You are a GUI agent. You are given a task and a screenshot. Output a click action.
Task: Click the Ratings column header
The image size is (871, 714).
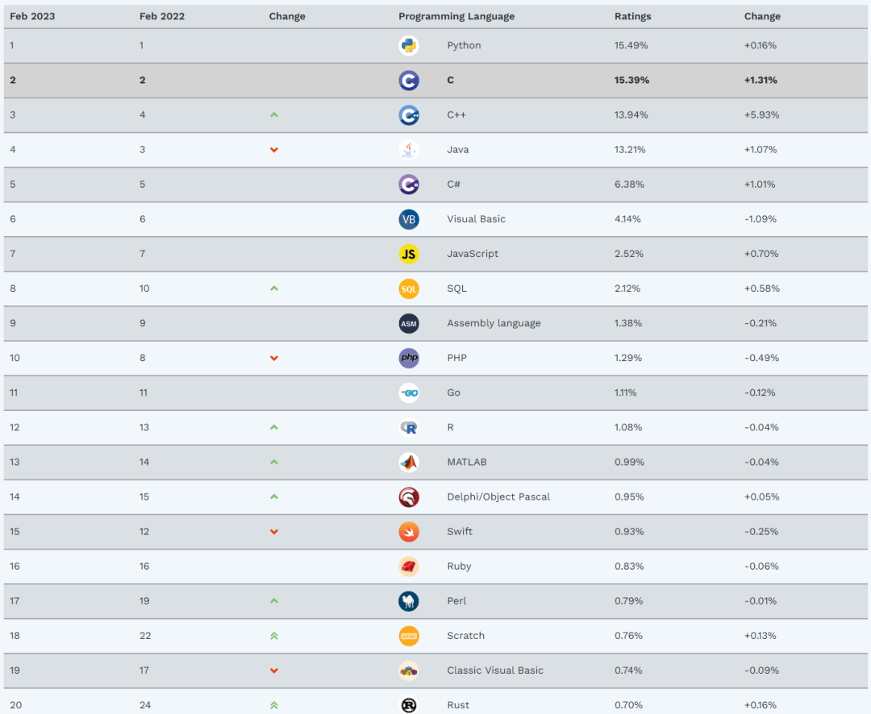tap(633, 16)
